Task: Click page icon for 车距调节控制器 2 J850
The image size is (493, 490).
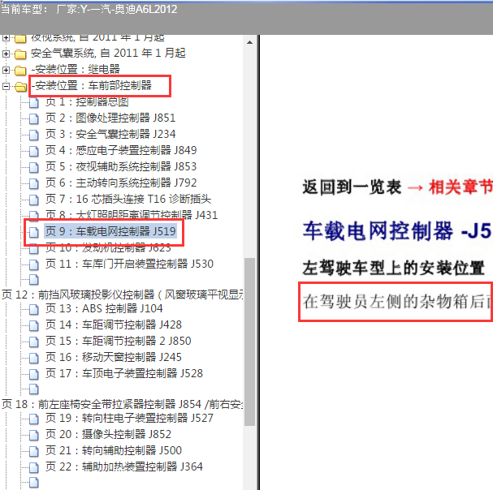Action: (x=33, y=342)
